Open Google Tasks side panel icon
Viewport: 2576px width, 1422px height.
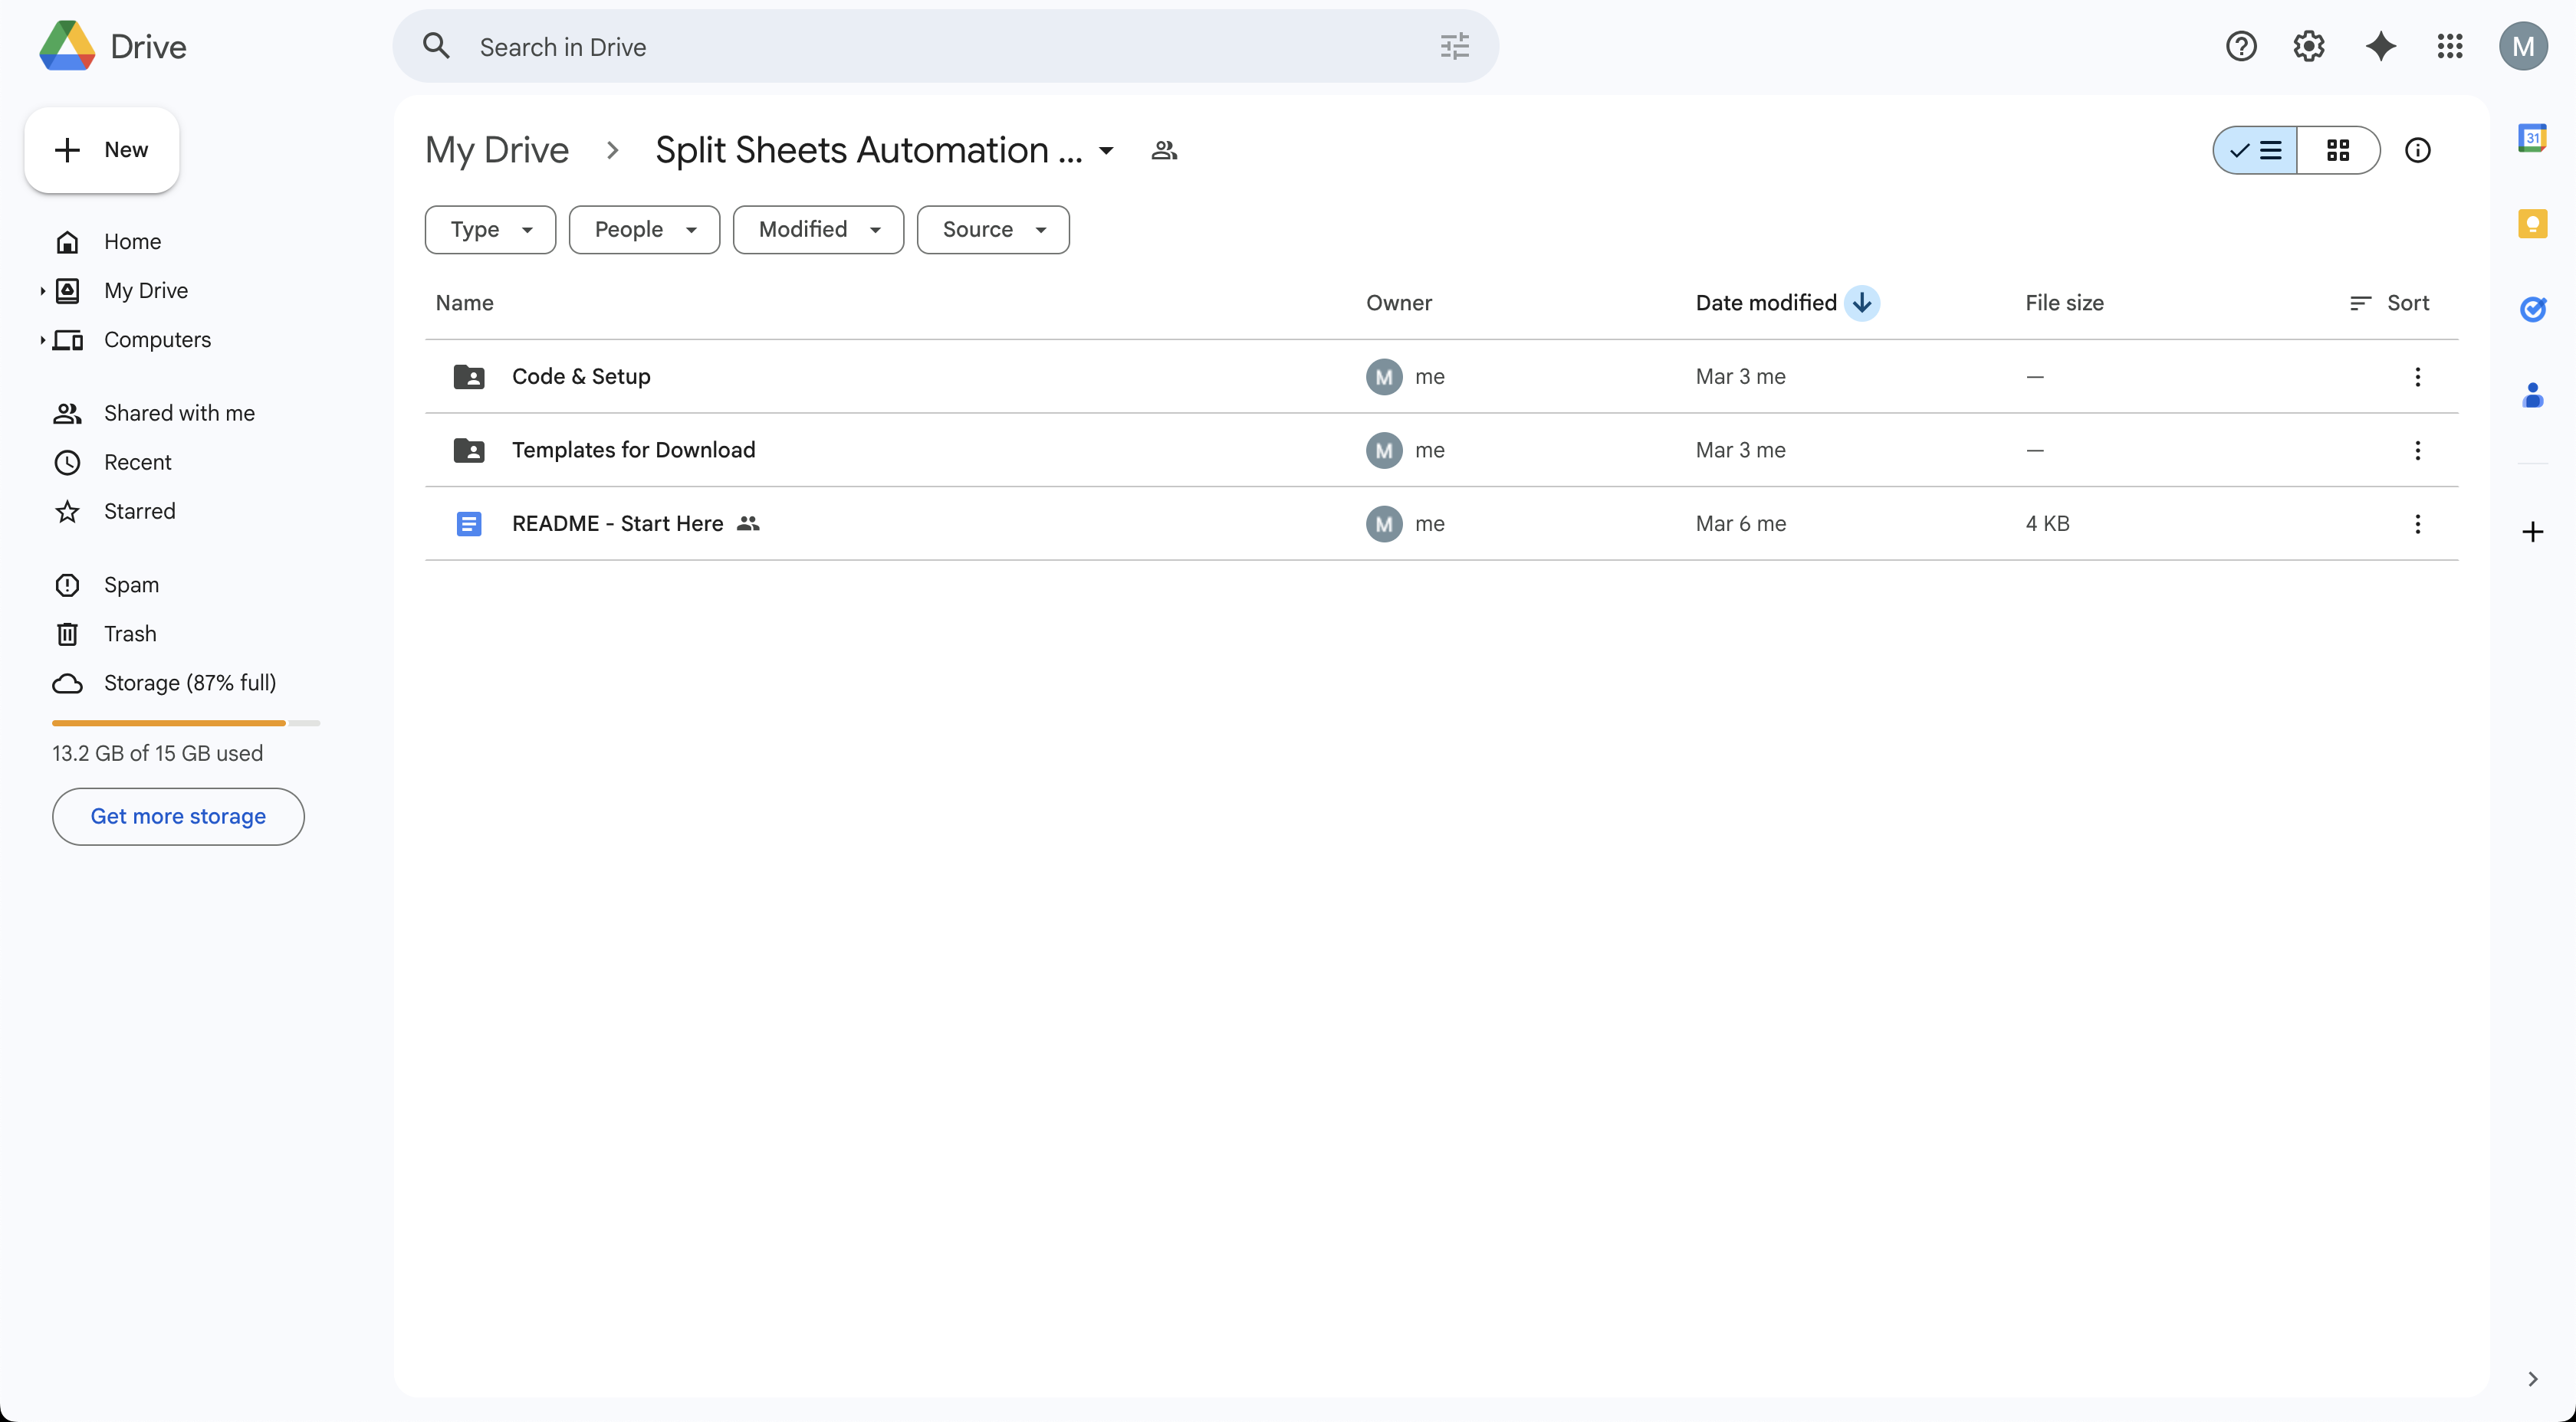(2531, 310)
